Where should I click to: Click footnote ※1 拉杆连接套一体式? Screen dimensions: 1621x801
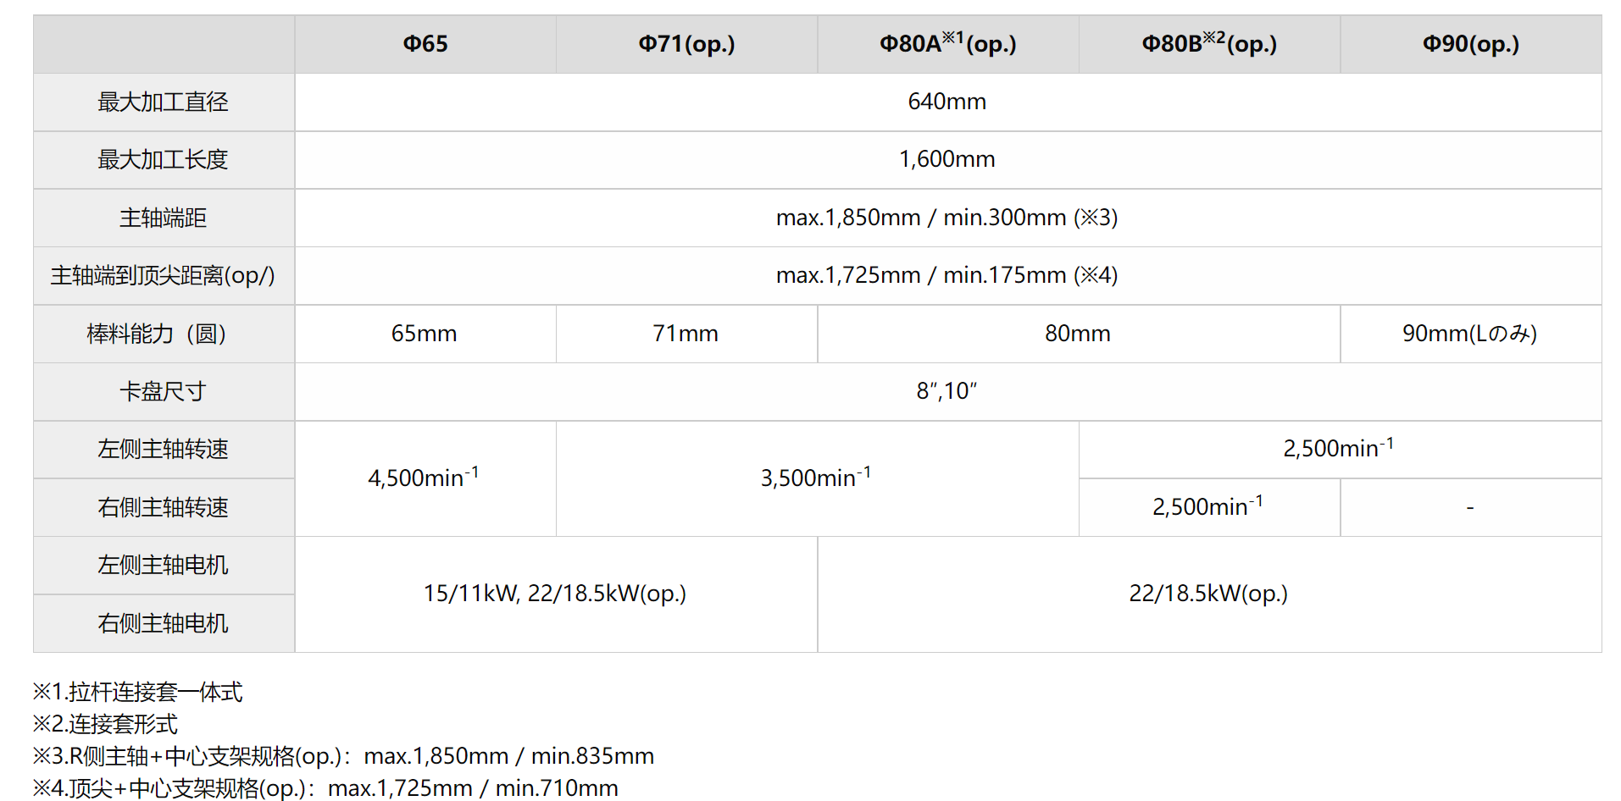coord(138,692)
